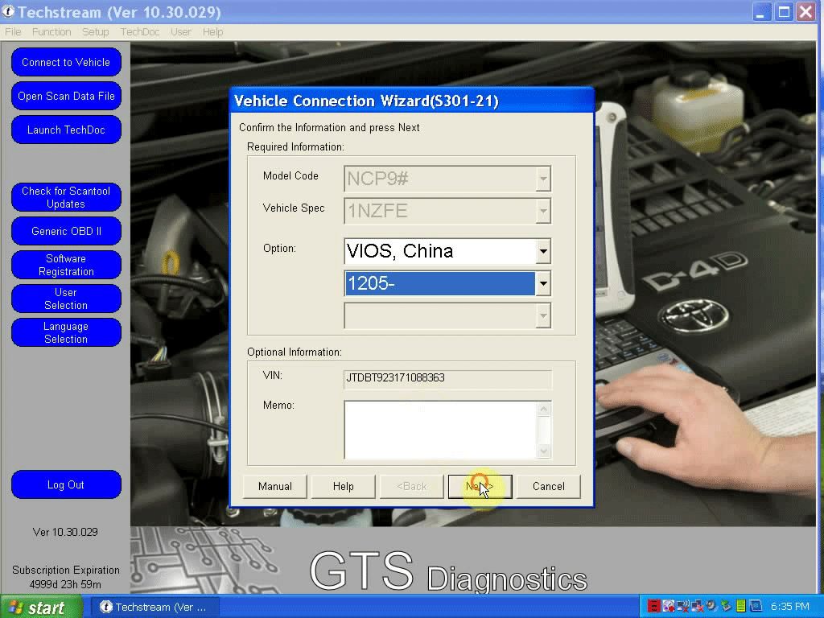The height and width of the screenshot is (618, 824).
Task: Expand the Model Code dropdown
Action: tap(543, 179)
